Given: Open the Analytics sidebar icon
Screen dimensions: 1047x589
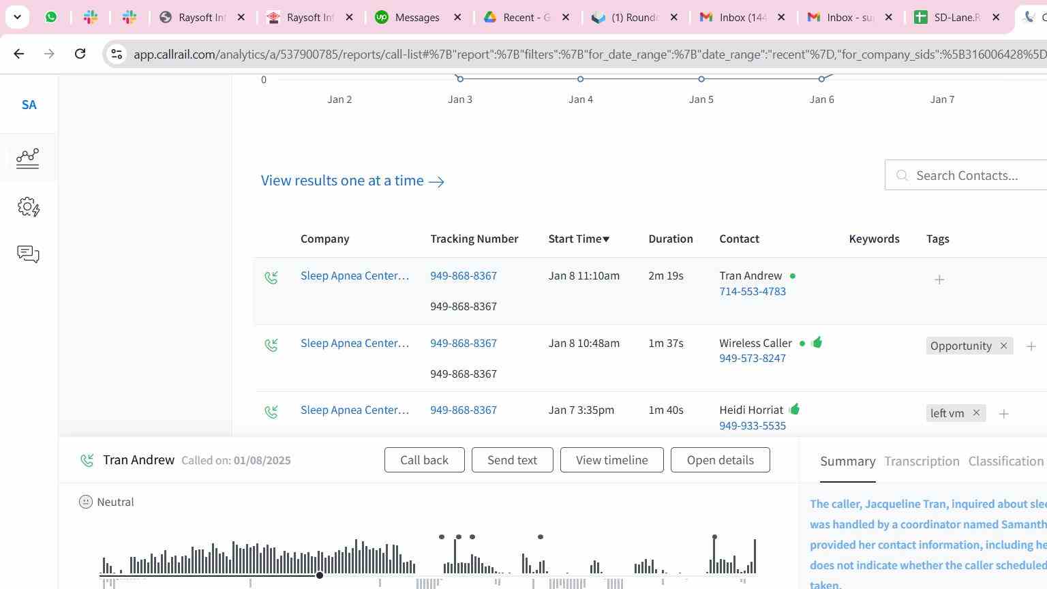Looking at the screenshot, I should pyautogui.click(x=28, y=158).
